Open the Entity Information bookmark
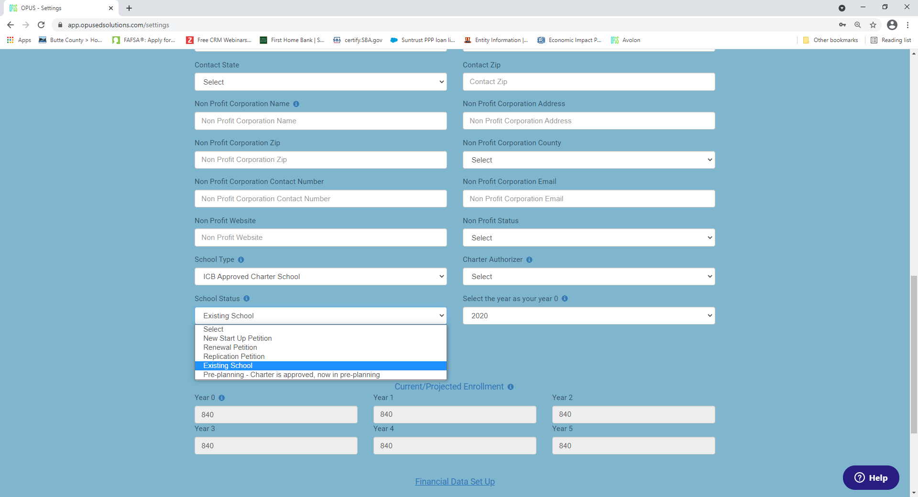The height and width of the screenshot is (497, 918). point(496,40)
